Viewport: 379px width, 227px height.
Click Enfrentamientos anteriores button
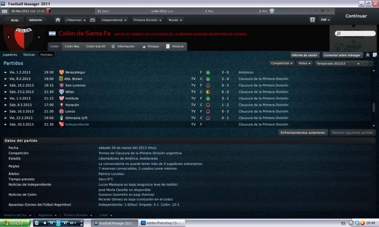click(x=303, y=133)
